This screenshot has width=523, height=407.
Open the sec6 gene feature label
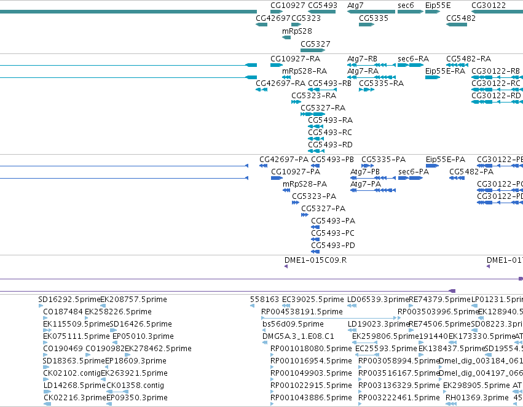pos(406,6)
